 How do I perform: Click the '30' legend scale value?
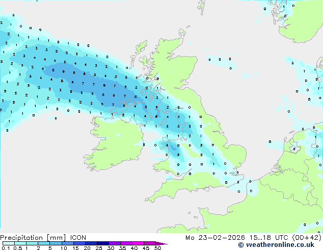pyautogui.click(x=111, y=248)
